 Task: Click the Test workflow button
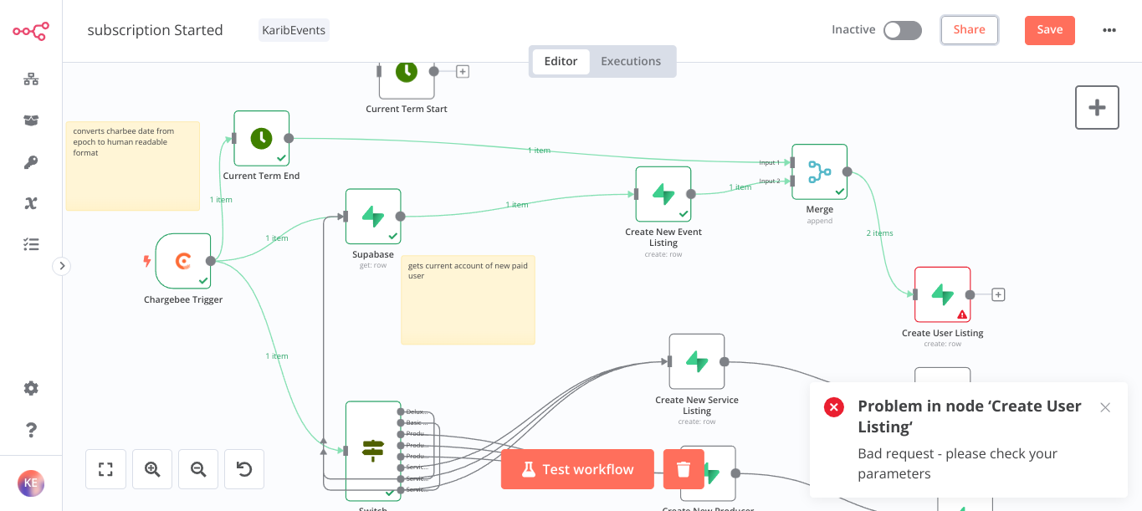click(x=577, y=469)
